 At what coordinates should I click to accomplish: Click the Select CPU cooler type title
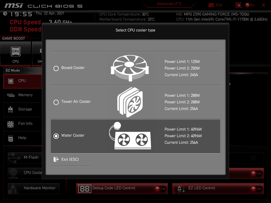coord(135,30)
